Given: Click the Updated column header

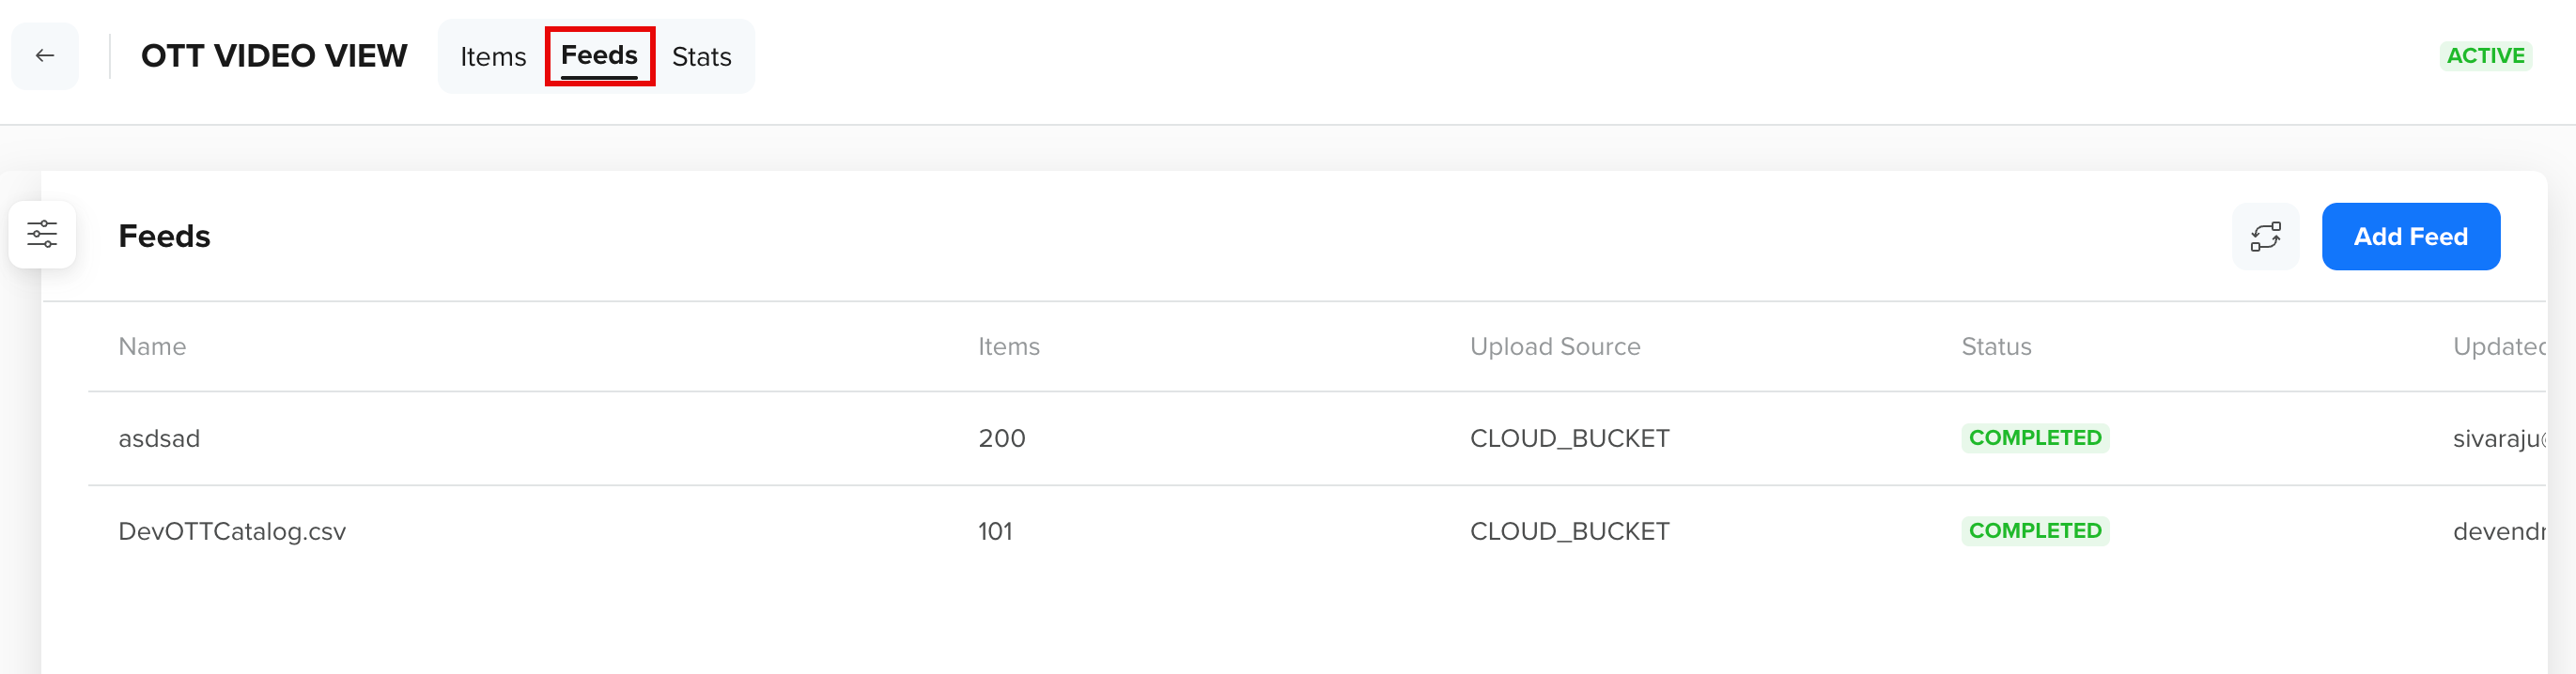Looking at the screenshot, I should tap(2499, 346).
